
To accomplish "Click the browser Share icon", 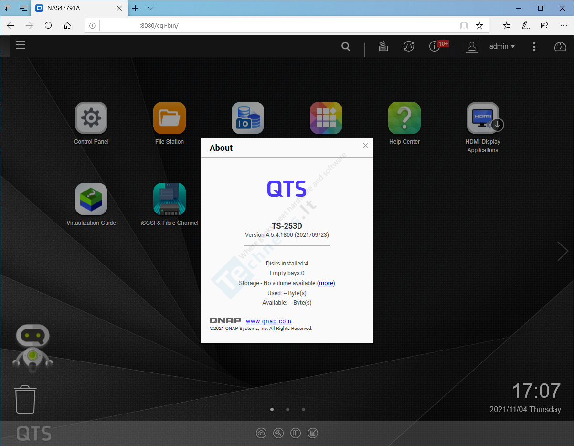I will tap(544, 25).
